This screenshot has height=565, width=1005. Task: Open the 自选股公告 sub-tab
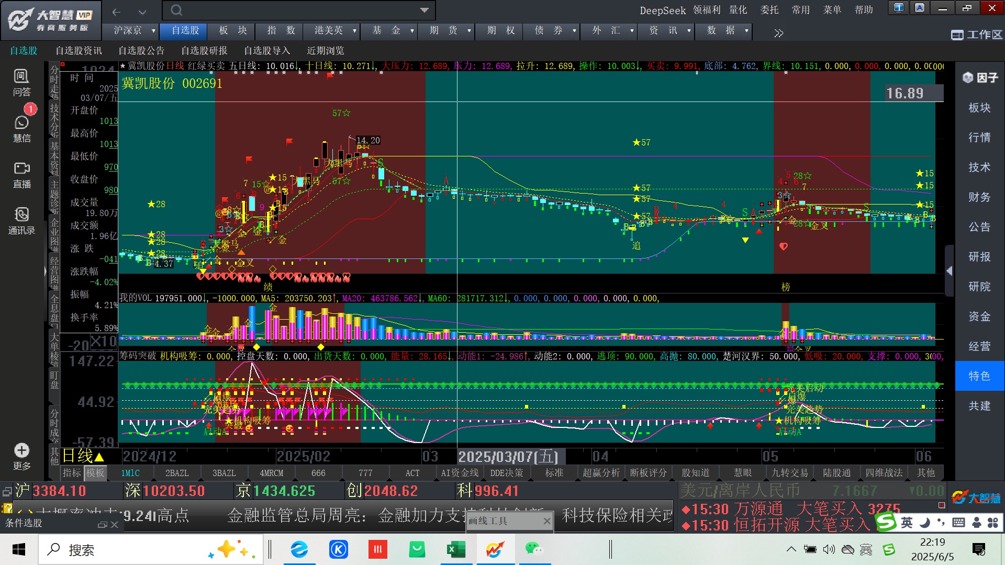(x=141, y=51)
